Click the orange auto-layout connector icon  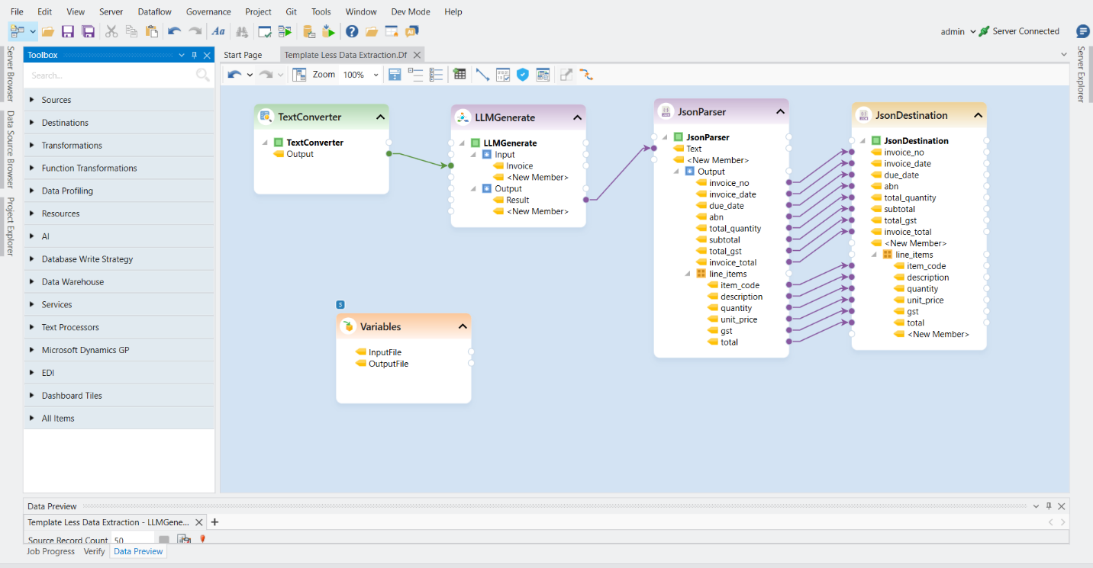coord(586,75)
